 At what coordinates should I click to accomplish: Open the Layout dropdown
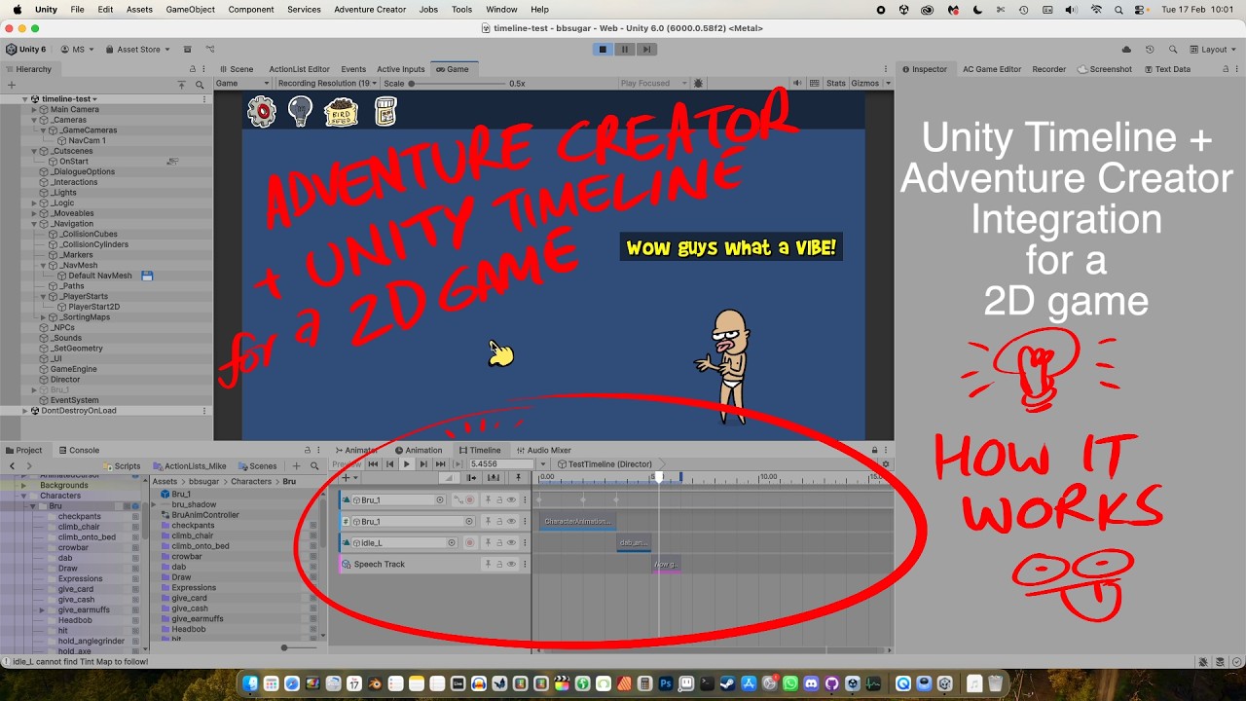(1213, 50)
